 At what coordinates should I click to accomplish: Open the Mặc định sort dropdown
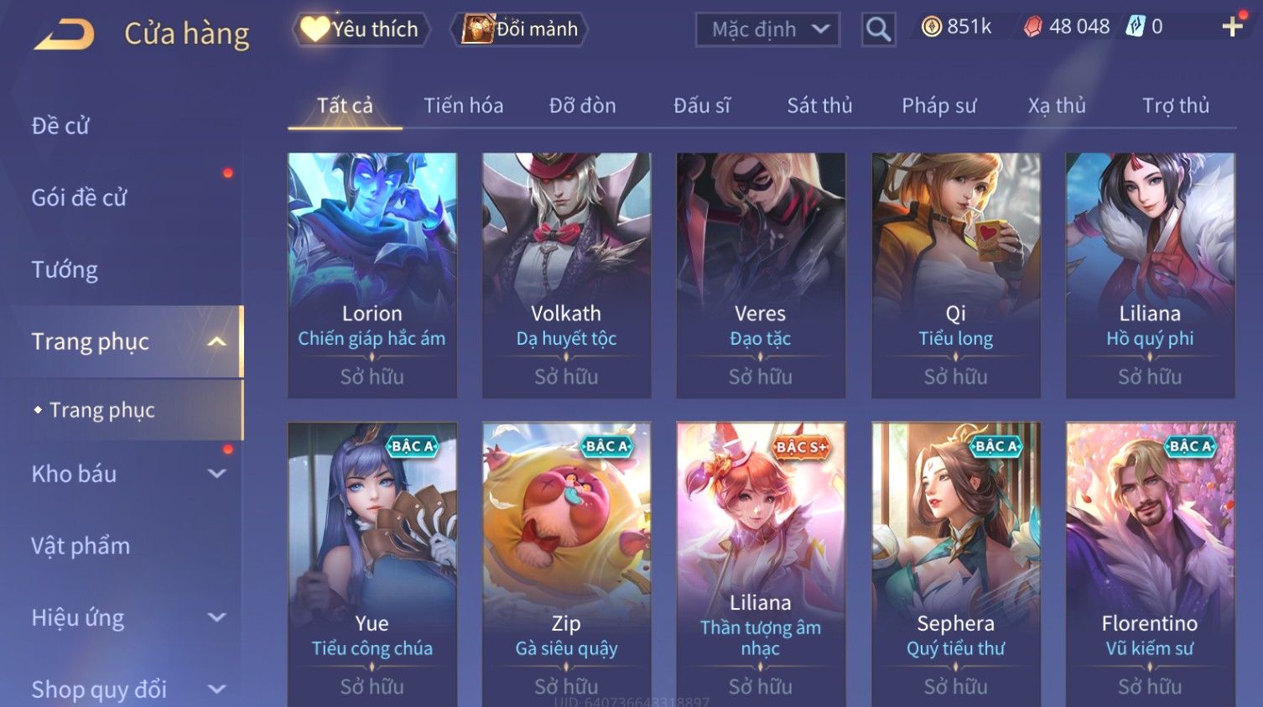coord(767,29)
